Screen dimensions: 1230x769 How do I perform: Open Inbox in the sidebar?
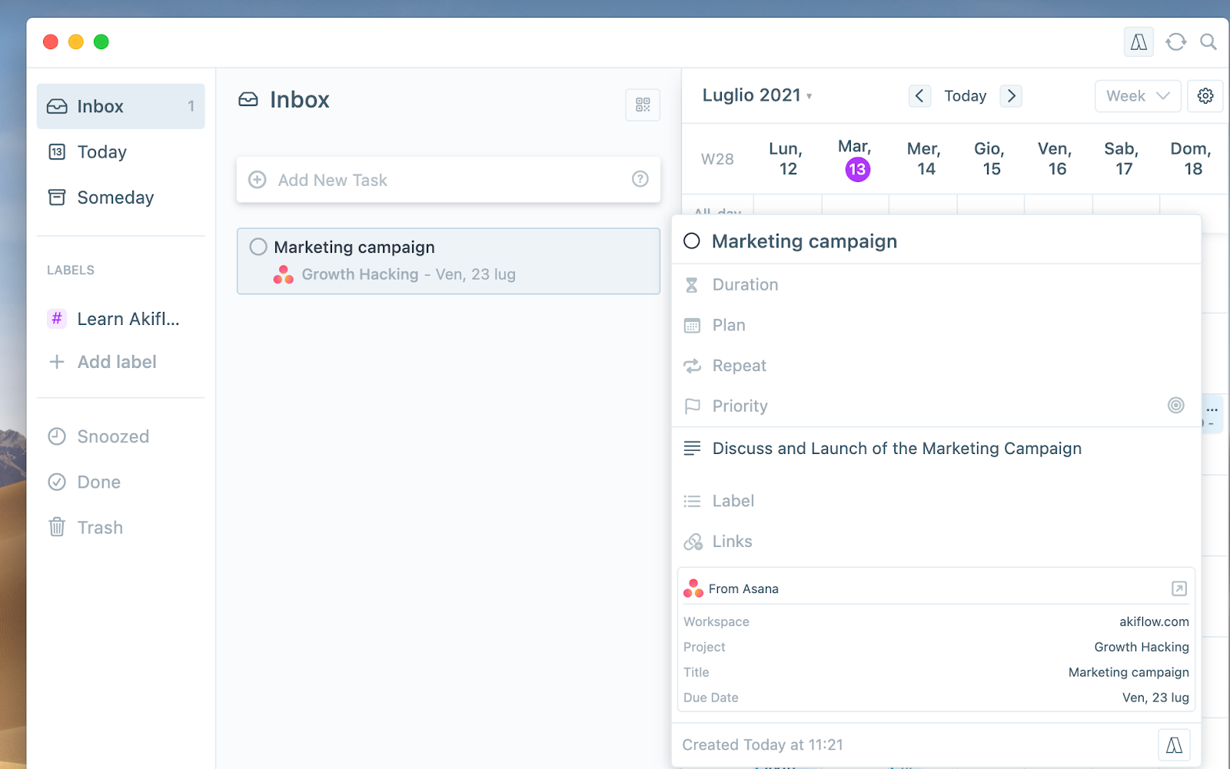click(x=121, y=106)
